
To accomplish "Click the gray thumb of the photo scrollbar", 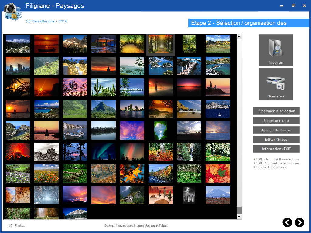I will coord(239,210).
